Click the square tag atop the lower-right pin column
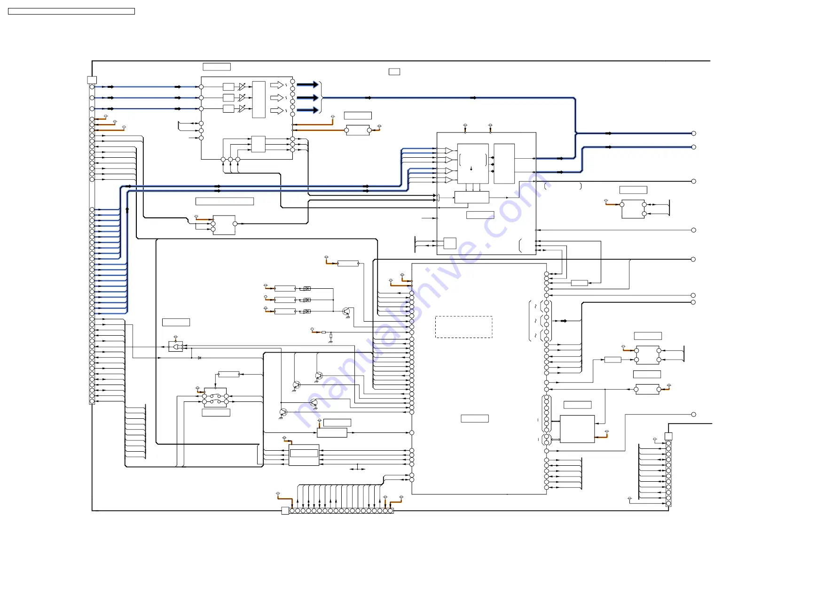840x593 pixels. pos(668,436)
